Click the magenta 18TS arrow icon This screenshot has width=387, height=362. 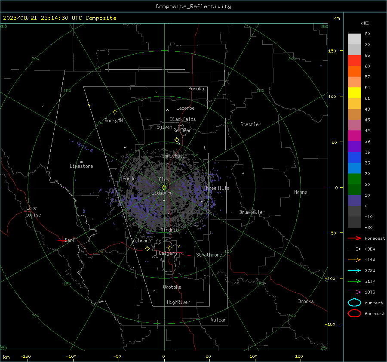coord(354,292)
